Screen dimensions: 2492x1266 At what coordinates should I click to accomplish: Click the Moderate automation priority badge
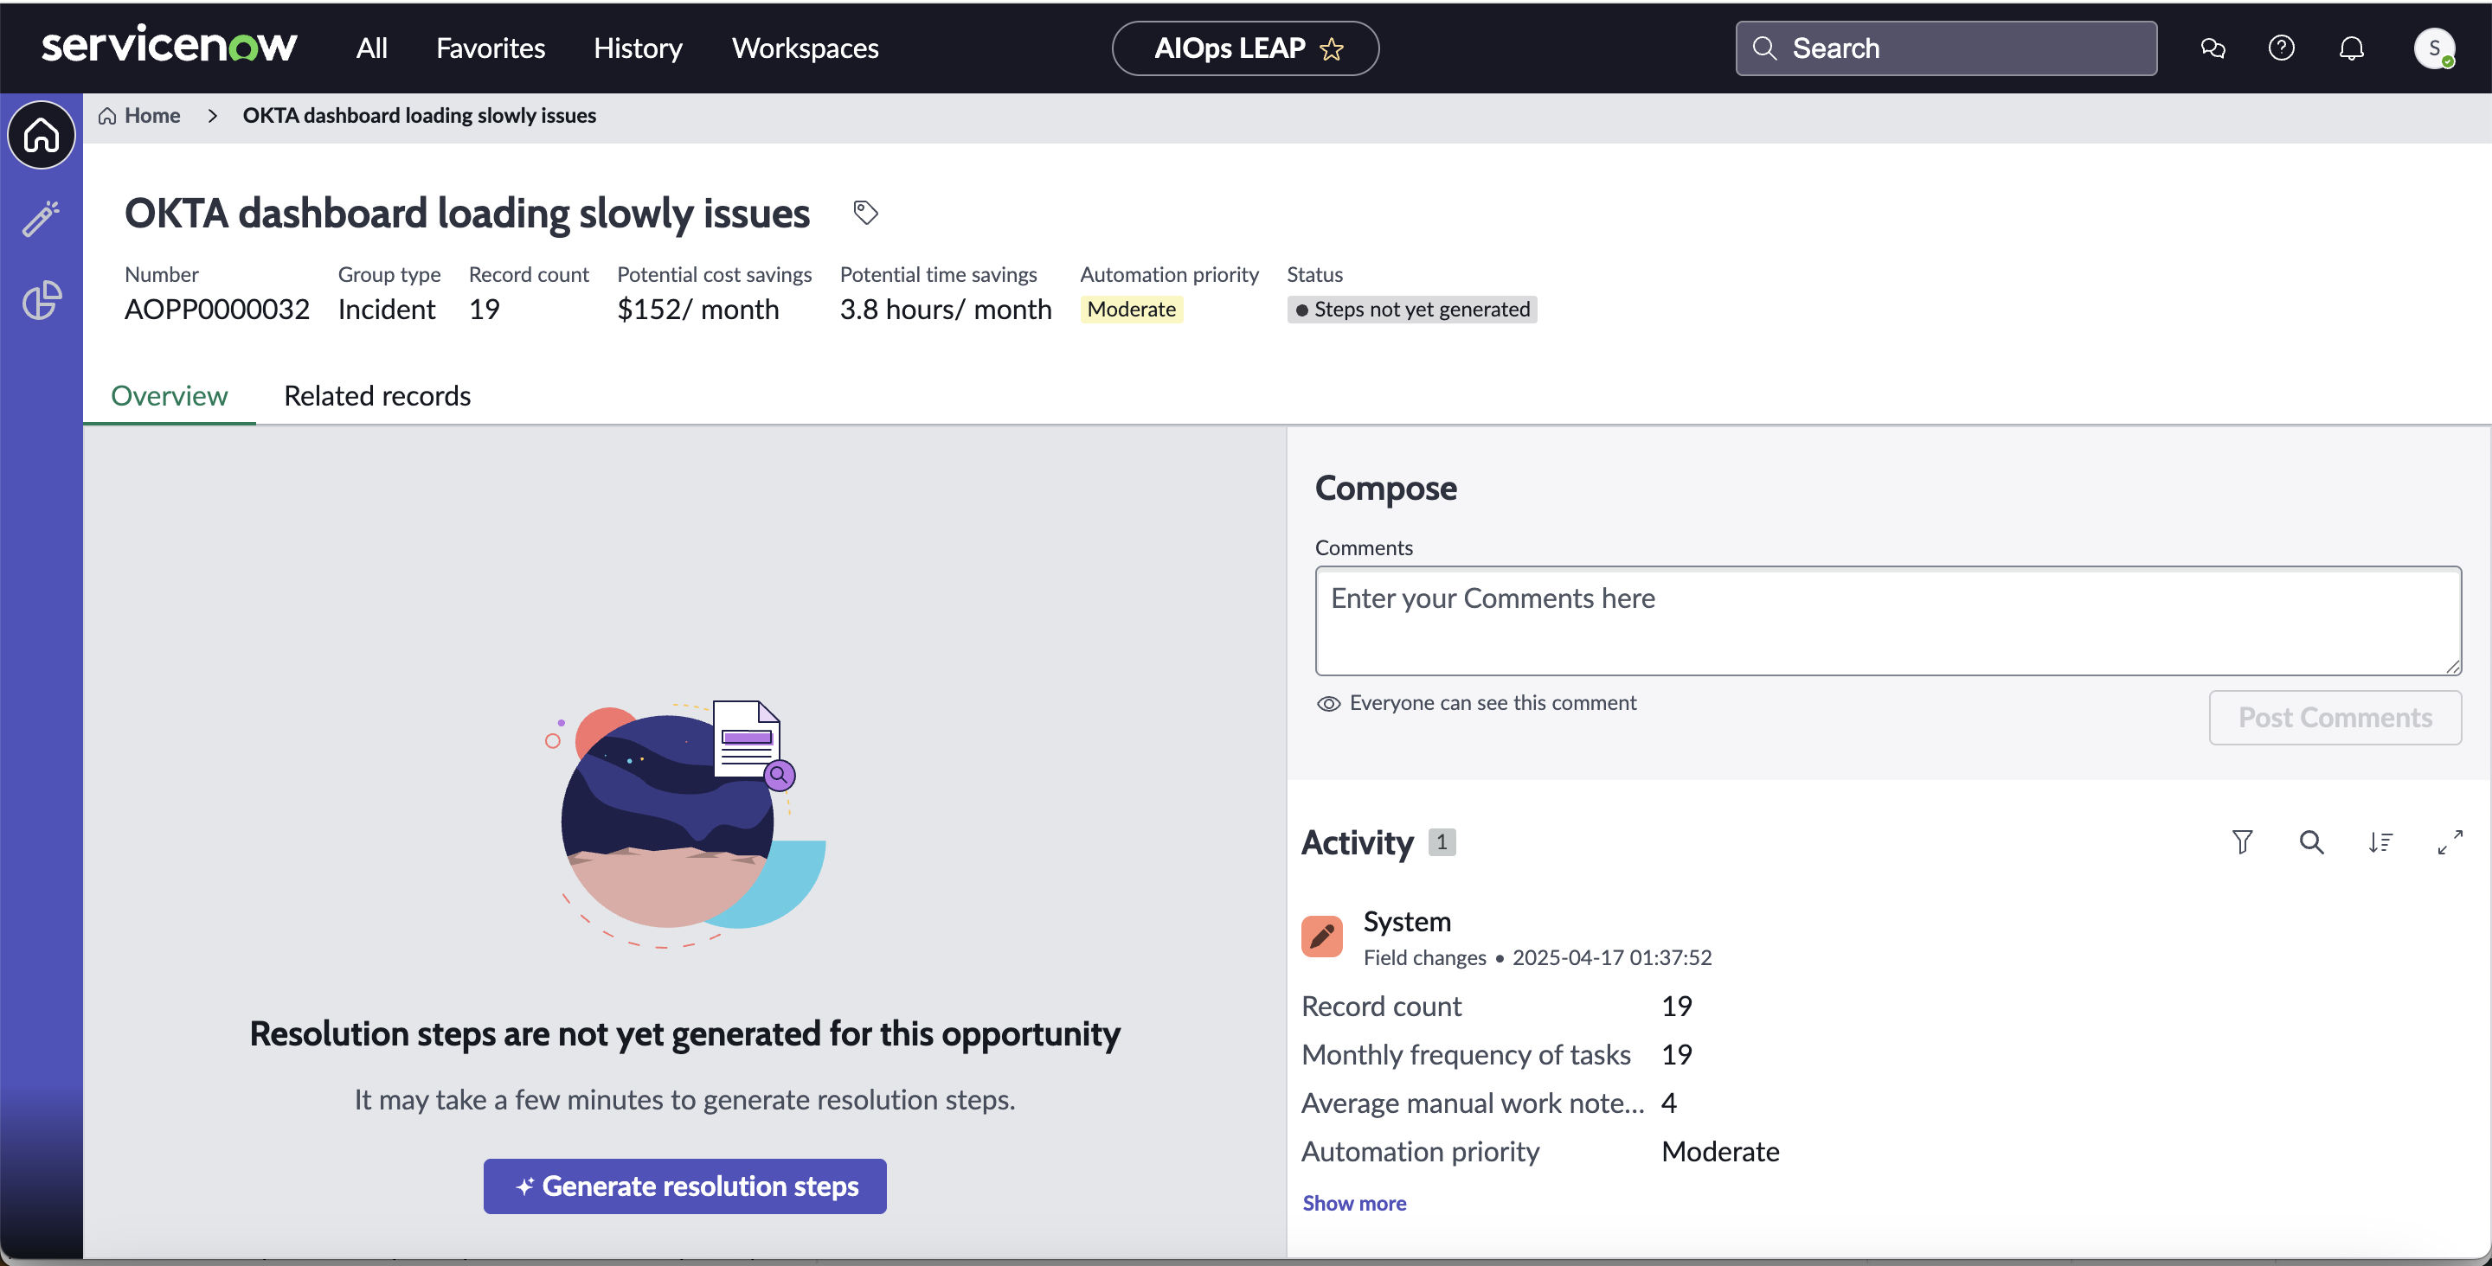tap(1131, 310)
